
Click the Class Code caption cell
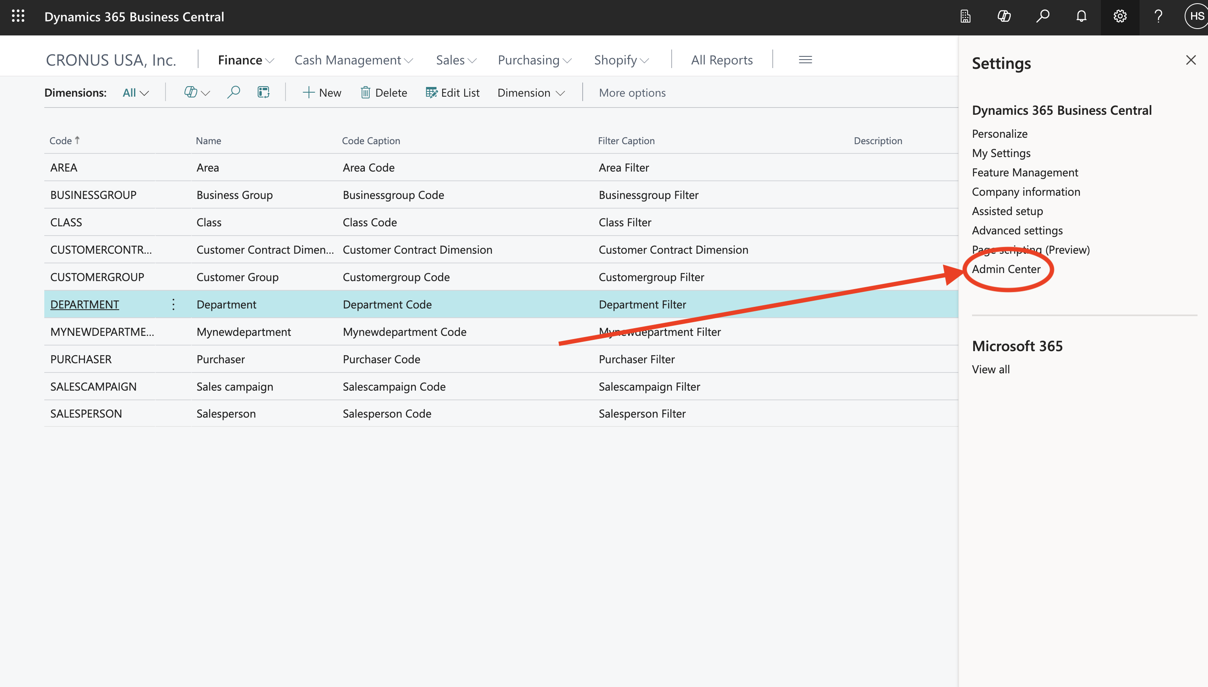tap(370, 222)
